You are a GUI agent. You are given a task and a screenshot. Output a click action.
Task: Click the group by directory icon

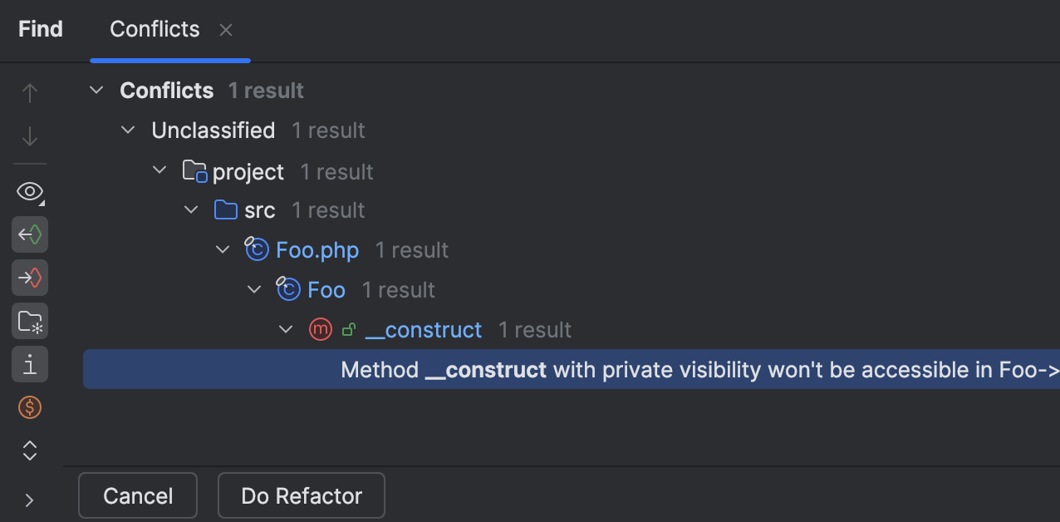click(x=30, y=321)
